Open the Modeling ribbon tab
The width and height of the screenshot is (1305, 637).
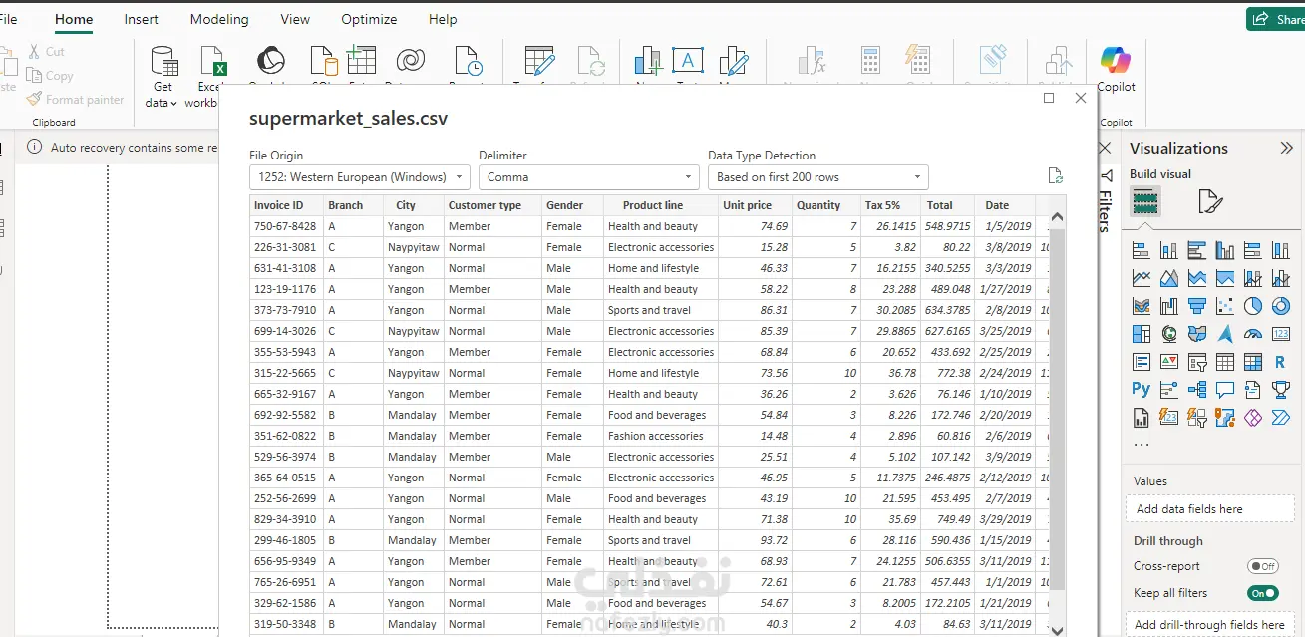pyautogui.click(x=219, y=19)
